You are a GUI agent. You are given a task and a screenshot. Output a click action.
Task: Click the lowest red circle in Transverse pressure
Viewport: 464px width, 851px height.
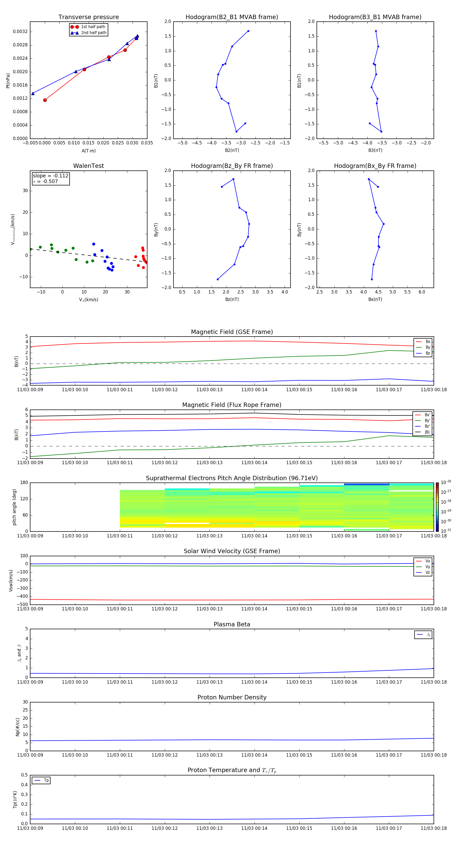coord(45,100)
